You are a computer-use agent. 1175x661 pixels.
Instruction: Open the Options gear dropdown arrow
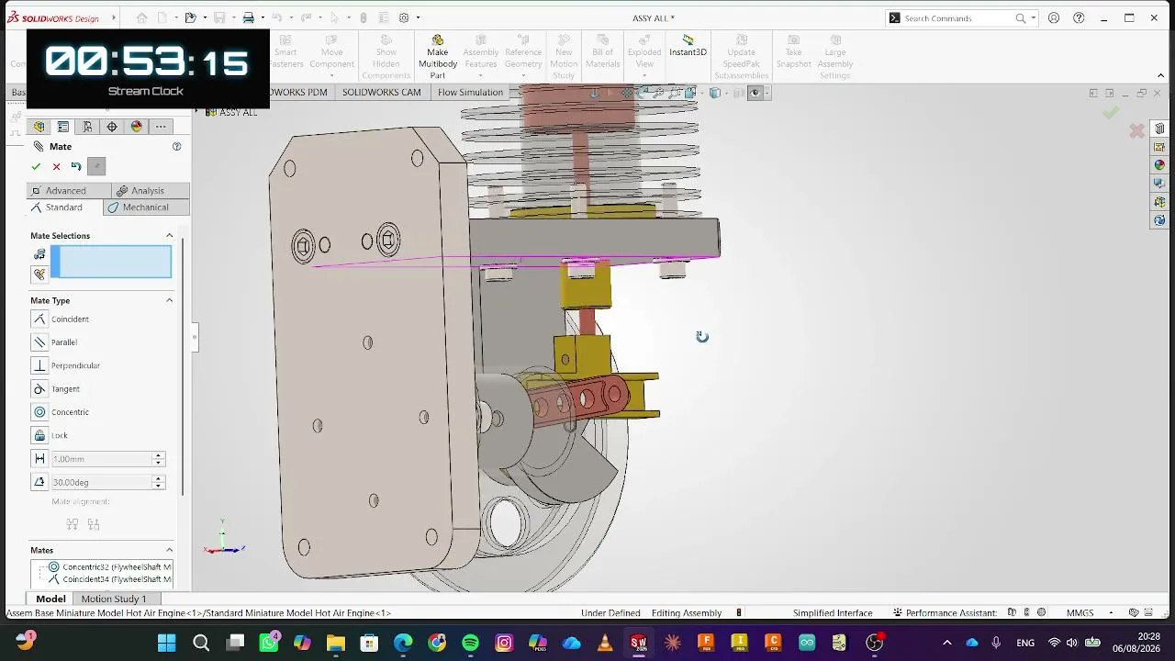(418, 18)
